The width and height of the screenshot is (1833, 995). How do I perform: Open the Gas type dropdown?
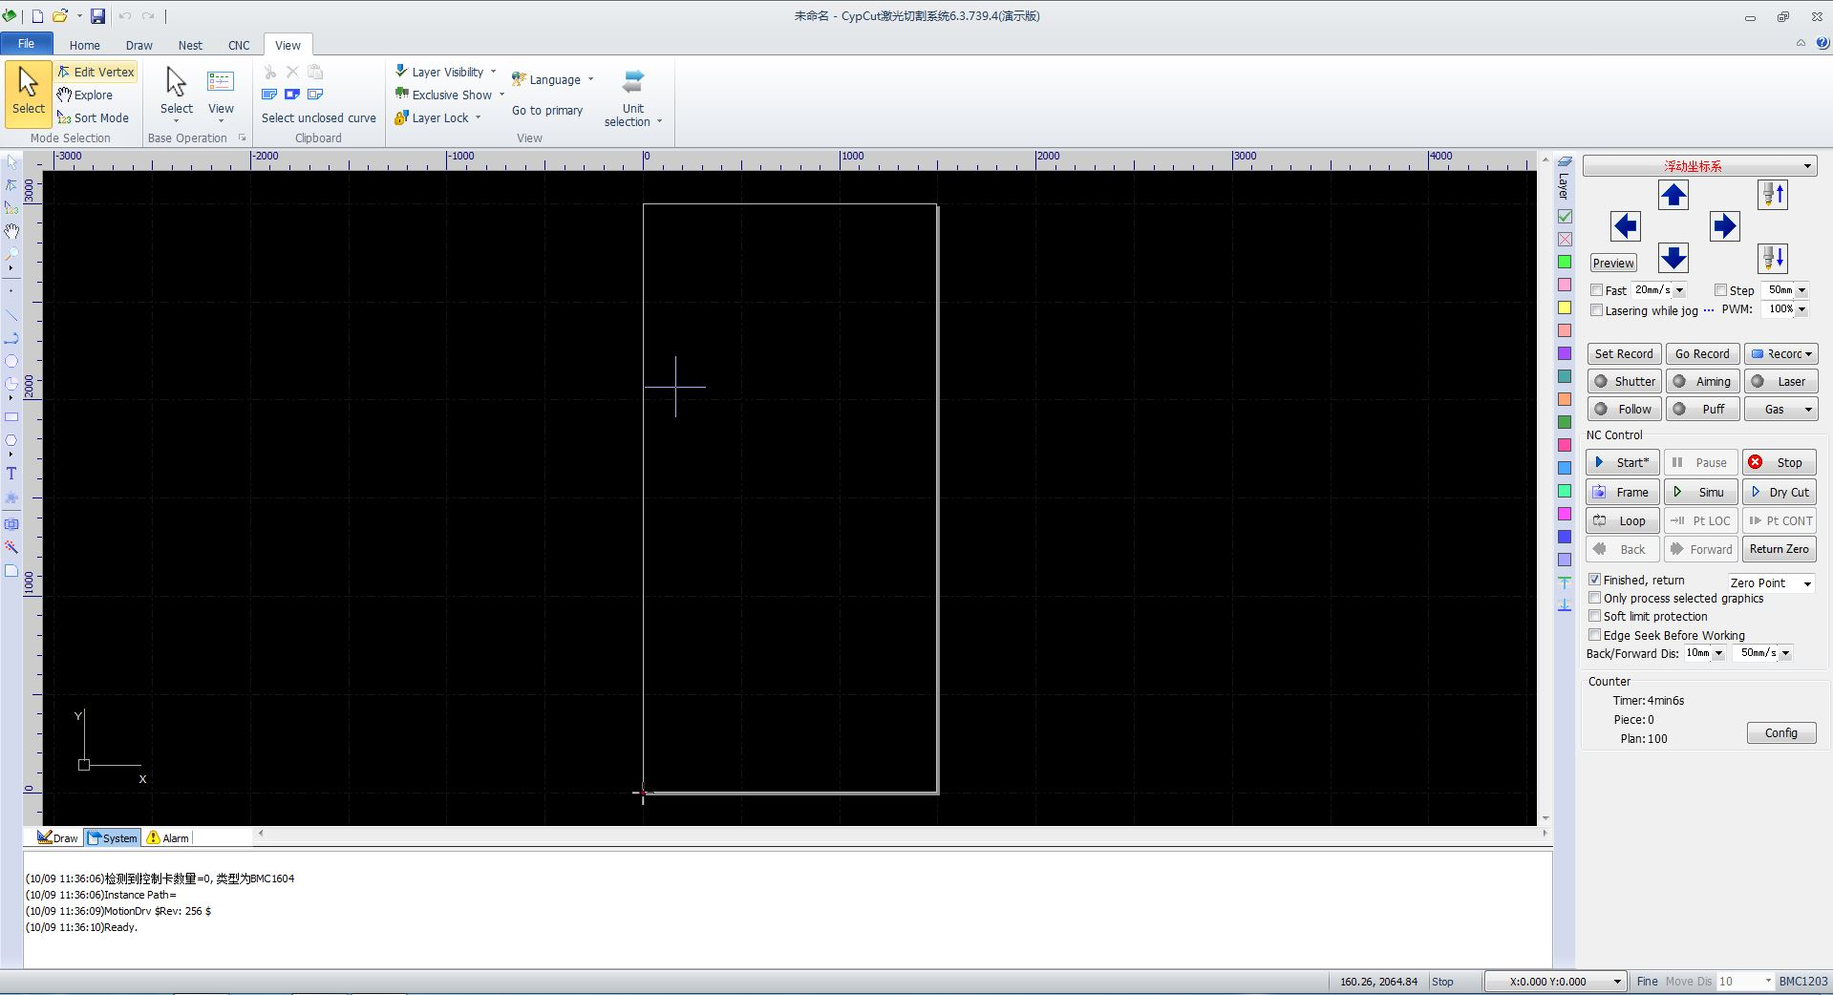[1780, 409]
